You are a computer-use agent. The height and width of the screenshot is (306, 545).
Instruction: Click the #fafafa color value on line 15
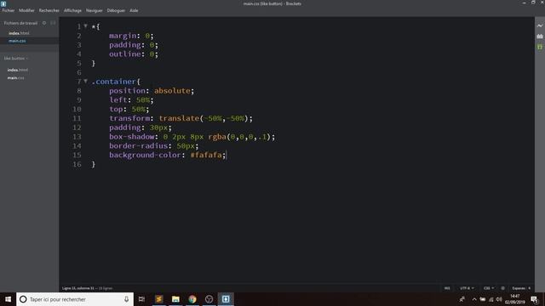[206, 155]
